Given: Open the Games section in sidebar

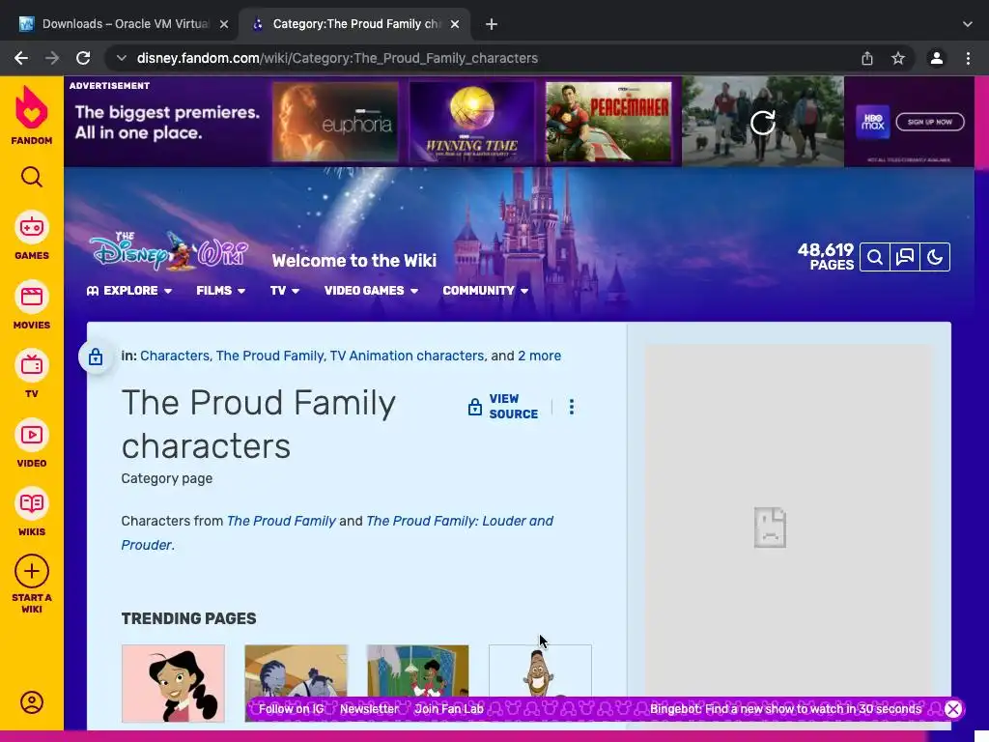Looking at the screenshot, I should coord(32,236).
